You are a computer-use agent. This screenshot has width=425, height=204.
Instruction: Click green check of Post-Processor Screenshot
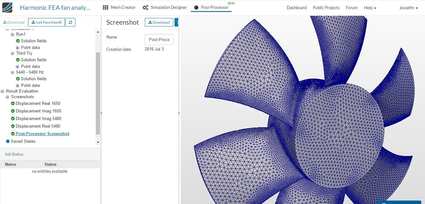[x=13, y=134]
